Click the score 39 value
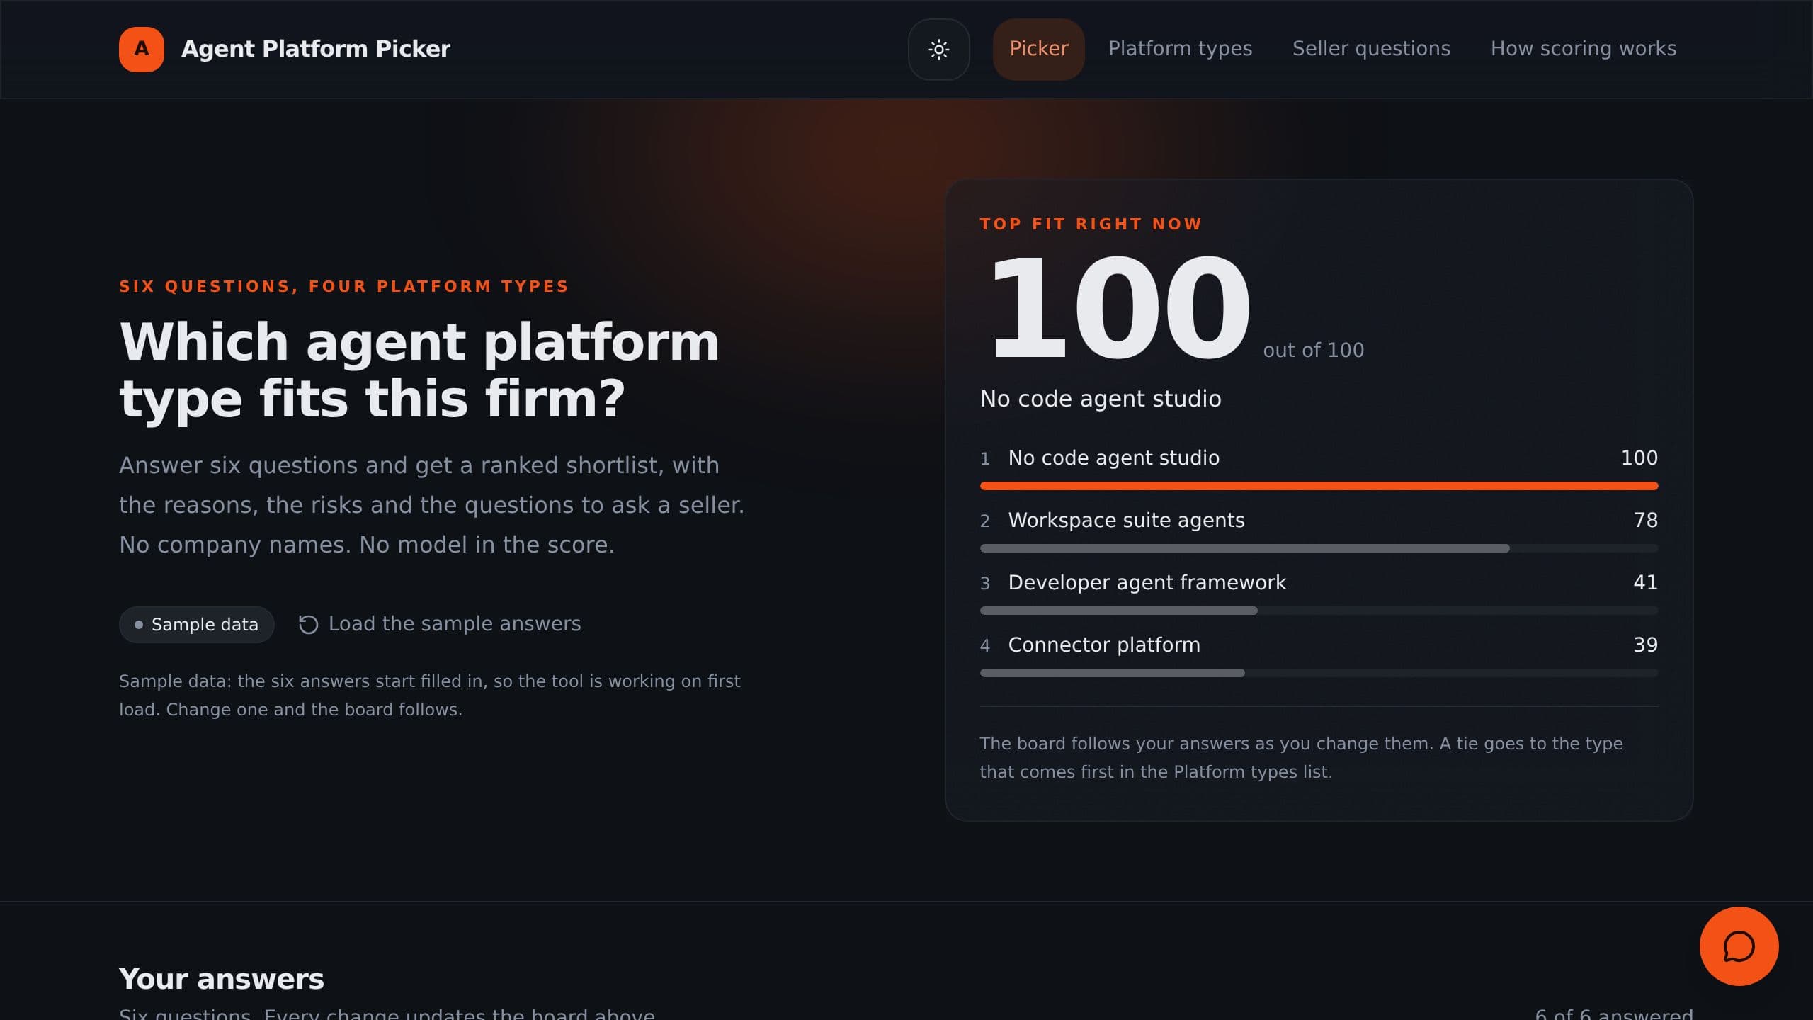1813x1020 pixels. [1645, 645]
